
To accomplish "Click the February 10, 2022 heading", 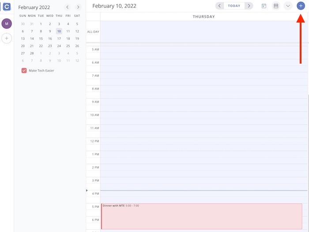I will (x=114, y=6).
